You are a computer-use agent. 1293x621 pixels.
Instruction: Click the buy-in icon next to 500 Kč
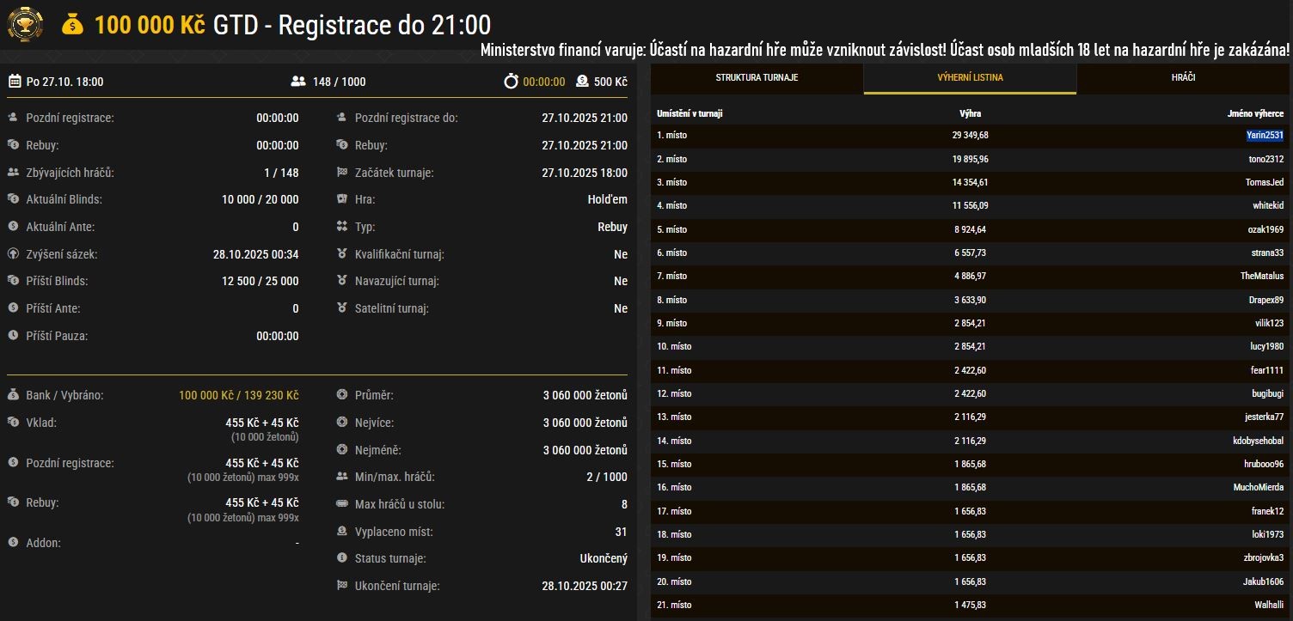coord(582,82)
